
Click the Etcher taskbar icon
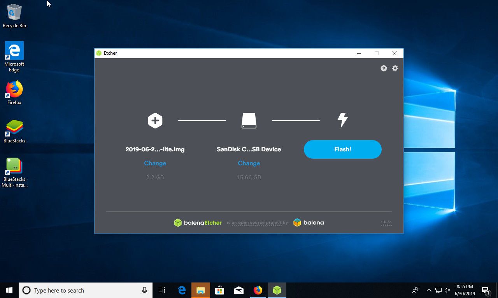click(277, 290)
